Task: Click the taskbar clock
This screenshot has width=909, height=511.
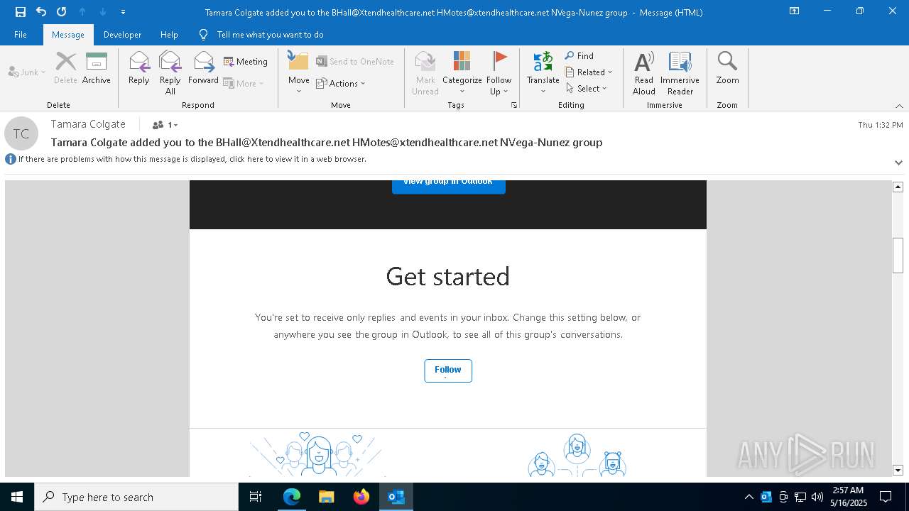Action: click(849, 497)
